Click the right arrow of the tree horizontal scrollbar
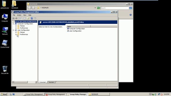The image size is (171, 96). [x=36, y=82]
